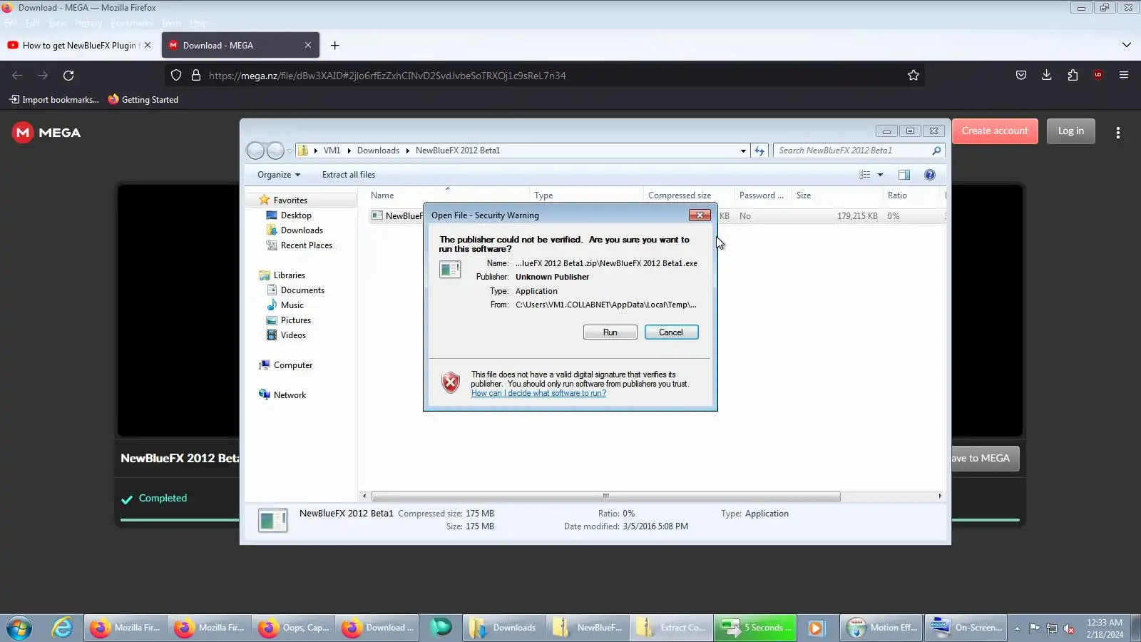Click Extract all files in Explorer toolbar
The width and height of the screenshot is (1141, 642).
pyautogui.click(x=348, y=175)
